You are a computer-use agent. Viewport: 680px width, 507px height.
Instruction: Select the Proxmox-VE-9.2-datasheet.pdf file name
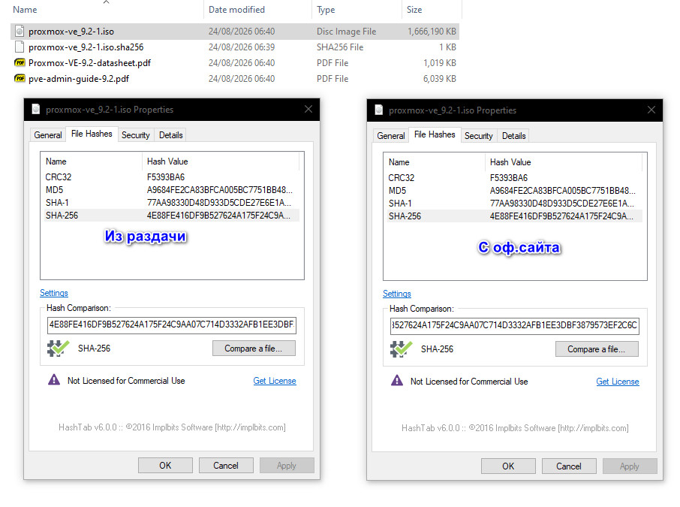tap(89, 63)
